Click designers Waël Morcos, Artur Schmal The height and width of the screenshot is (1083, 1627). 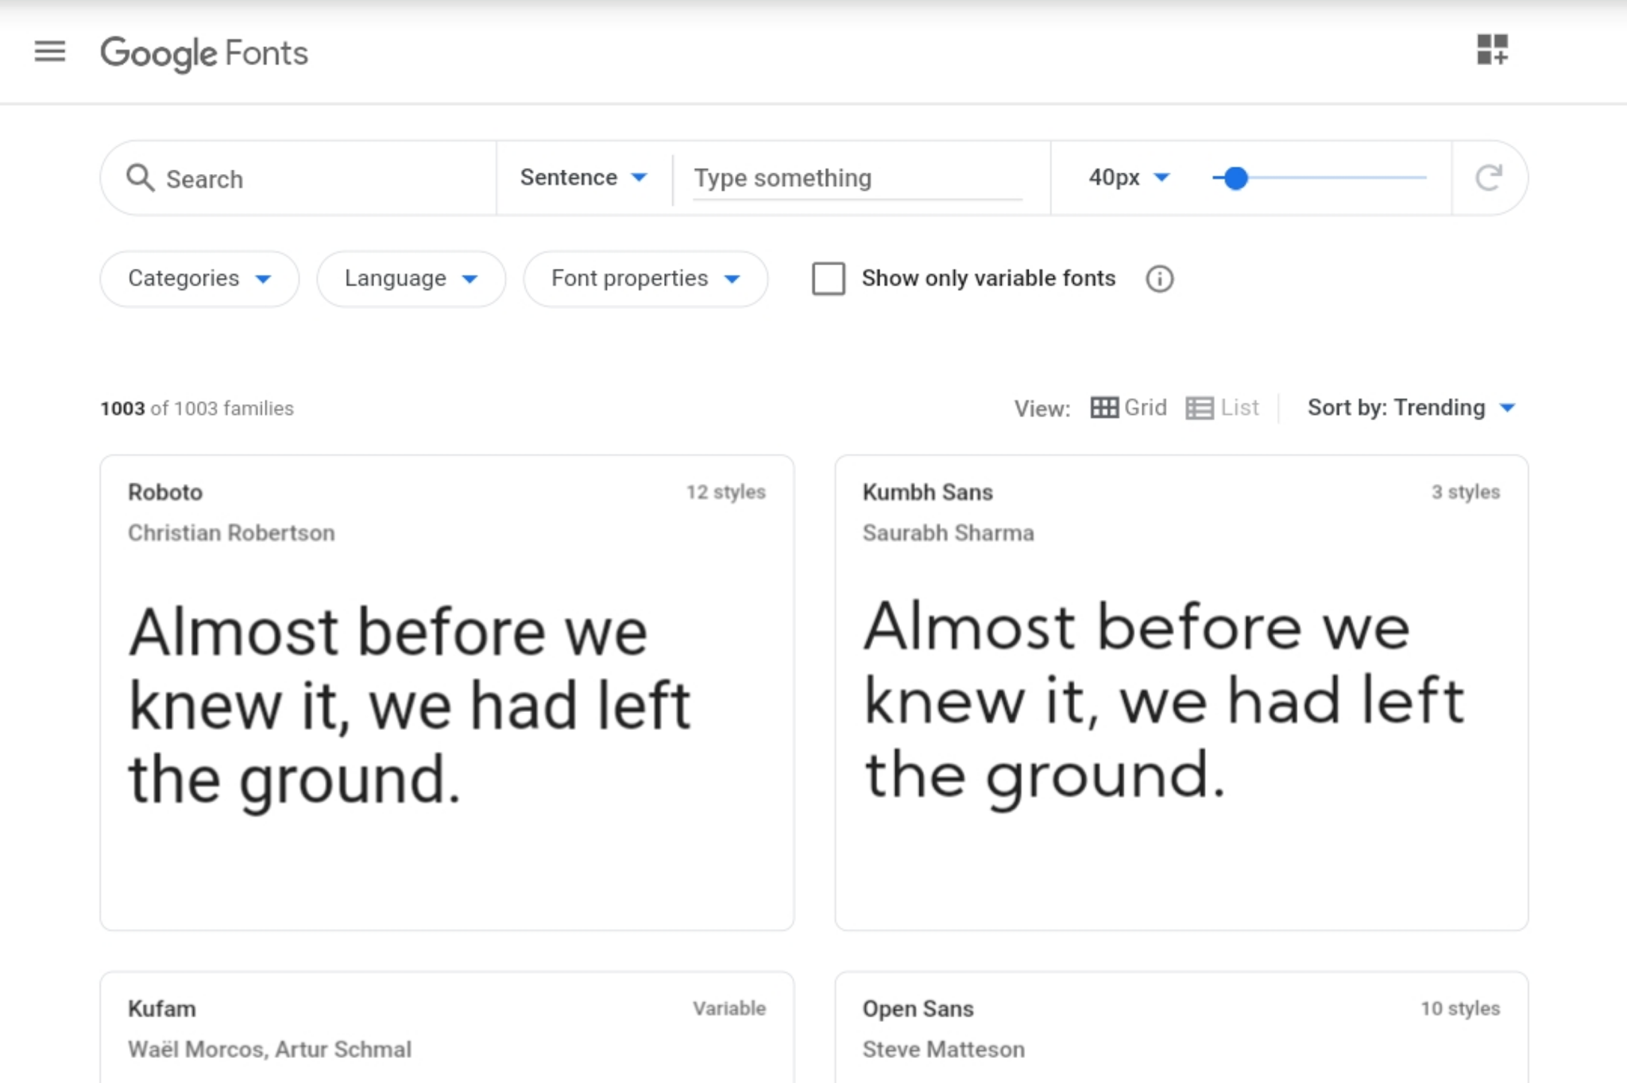pos(269,1049)
